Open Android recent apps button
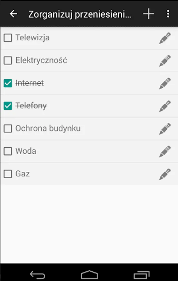This screenshot has height=281, width=178. [141, 274]
